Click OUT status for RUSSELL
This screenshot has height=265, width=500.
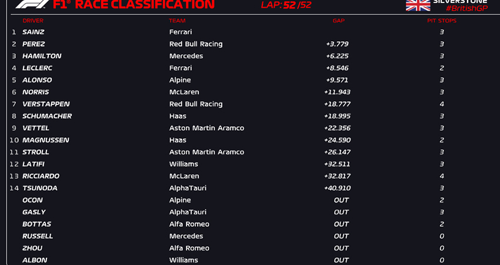pos(341,236)
